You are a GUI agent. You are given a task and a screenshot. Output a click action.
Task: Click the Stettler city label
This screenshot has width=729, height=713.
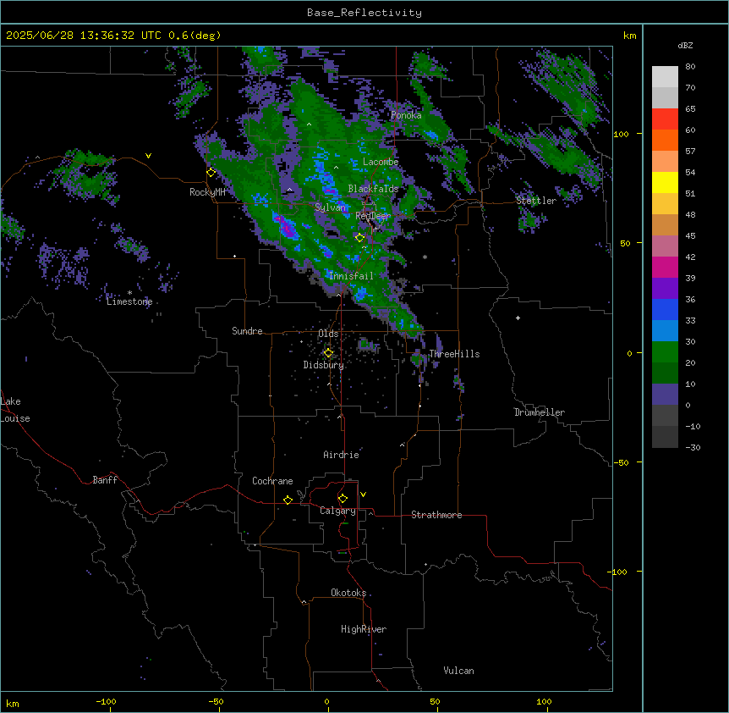(536, 201)
